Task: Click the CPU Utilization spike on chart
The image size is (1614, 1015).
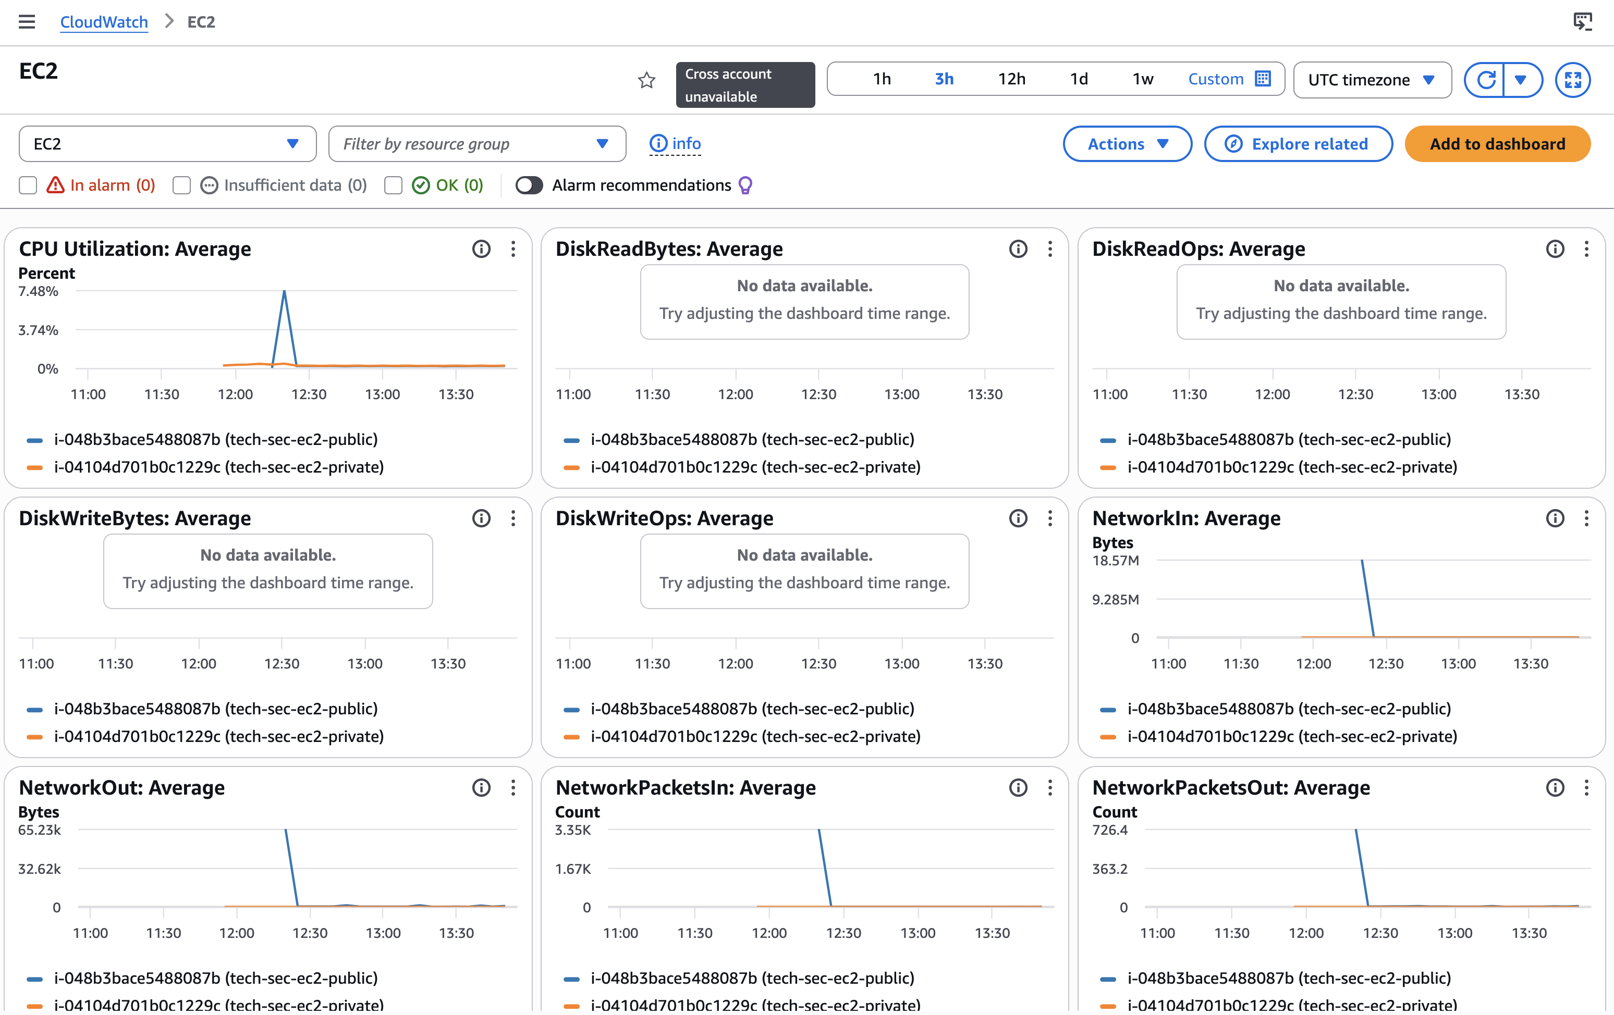Action: pyautogui.click(x=284, y=293)
